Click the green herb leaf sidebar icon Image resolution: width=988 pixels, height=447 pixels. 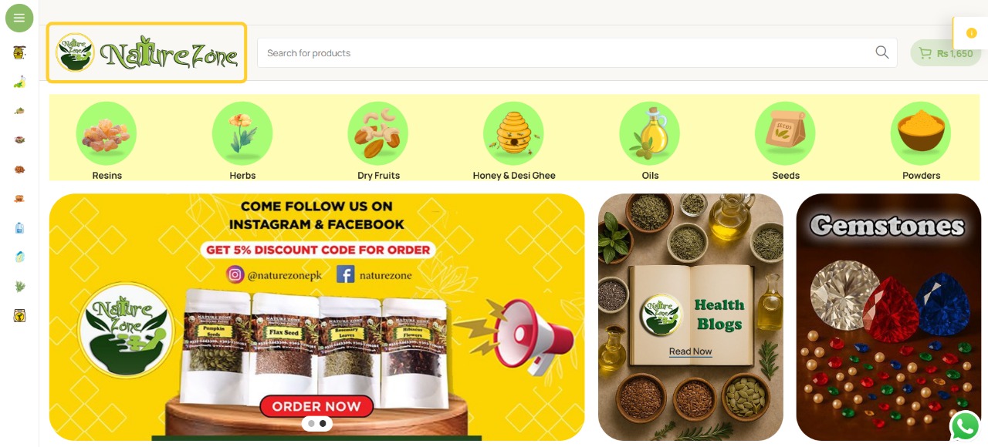19,286
